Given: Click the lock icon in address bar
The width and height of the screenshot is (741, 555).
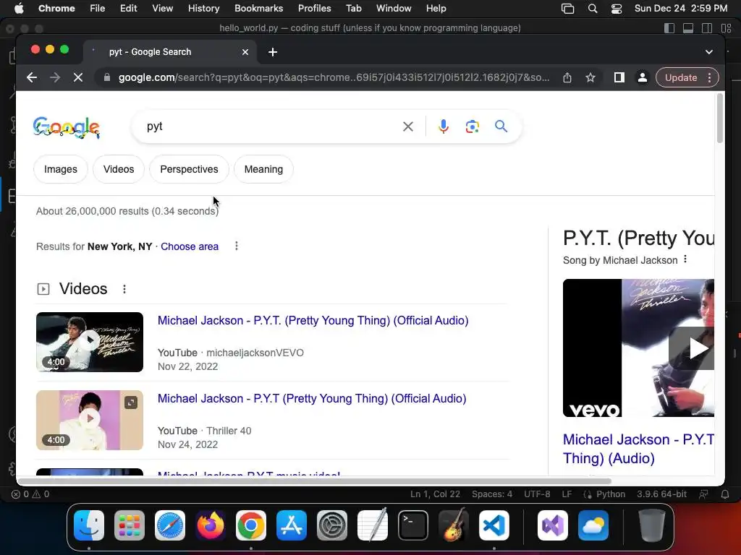Looking at the screenshot, I should point(107,77).
